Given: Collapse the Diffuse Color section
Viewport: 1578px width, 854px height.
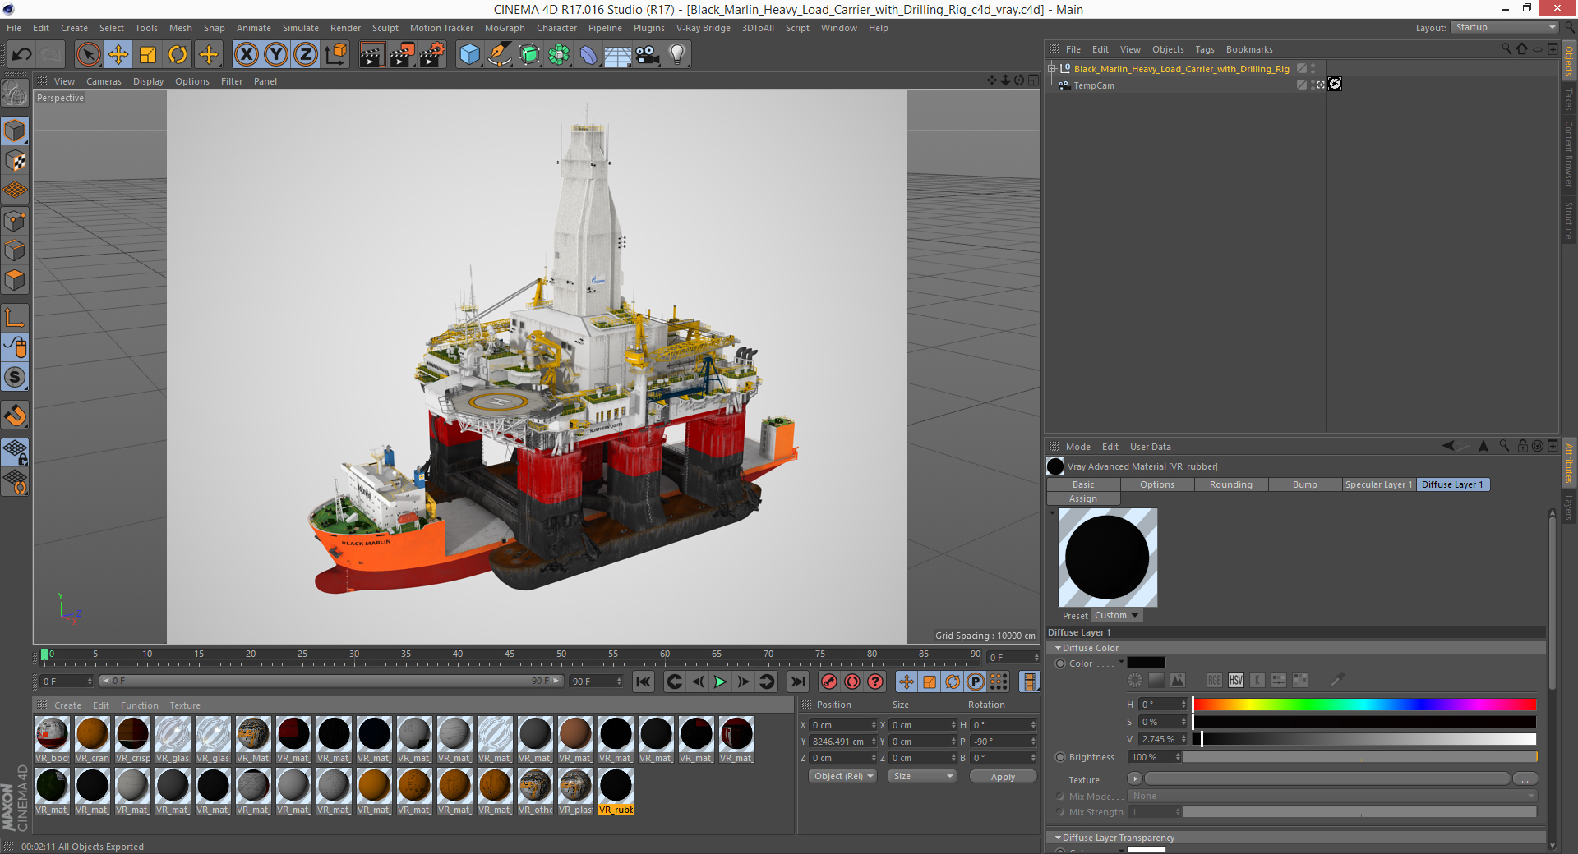Looking at the screenshot, I should coord(1058,648).
